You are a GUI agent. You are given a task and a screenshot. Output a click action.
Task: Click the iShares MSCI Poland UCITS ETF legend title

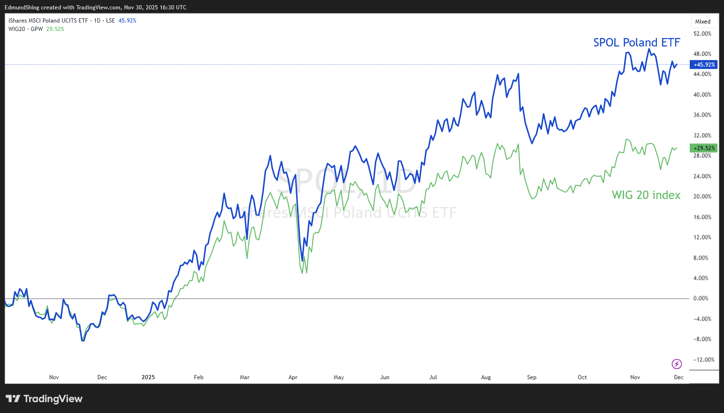click(48, 21)
